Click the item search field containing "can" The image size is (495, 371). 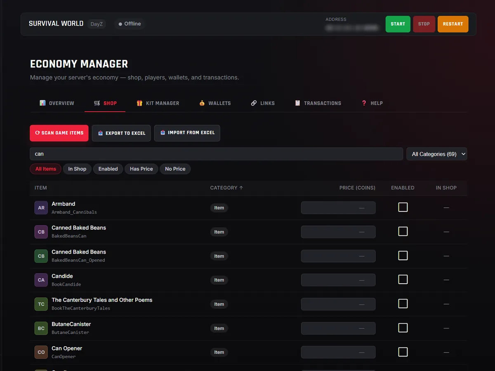(217, 154)
